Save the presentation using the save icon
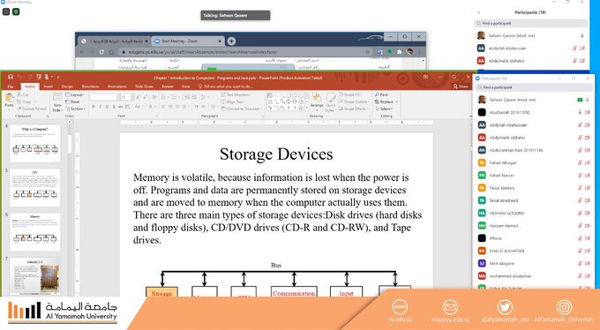 coord(11,77)
